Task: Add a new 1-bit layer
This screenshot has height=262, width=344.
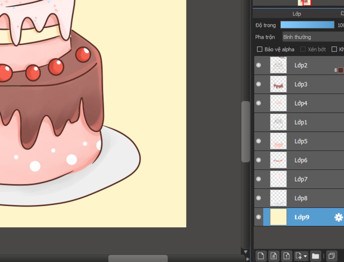Action: [287, 256]
